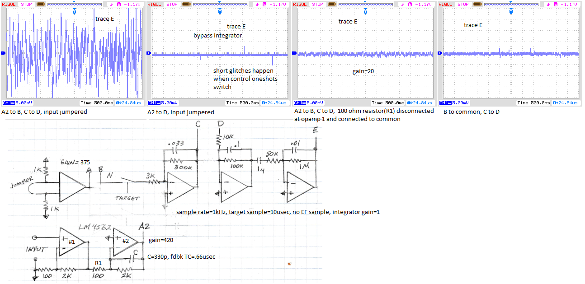The width and height of the screenshot is (585, 284).
Task: Click trigger T marker above 'gain=20' trace
Action: click(x=365, y=12)
